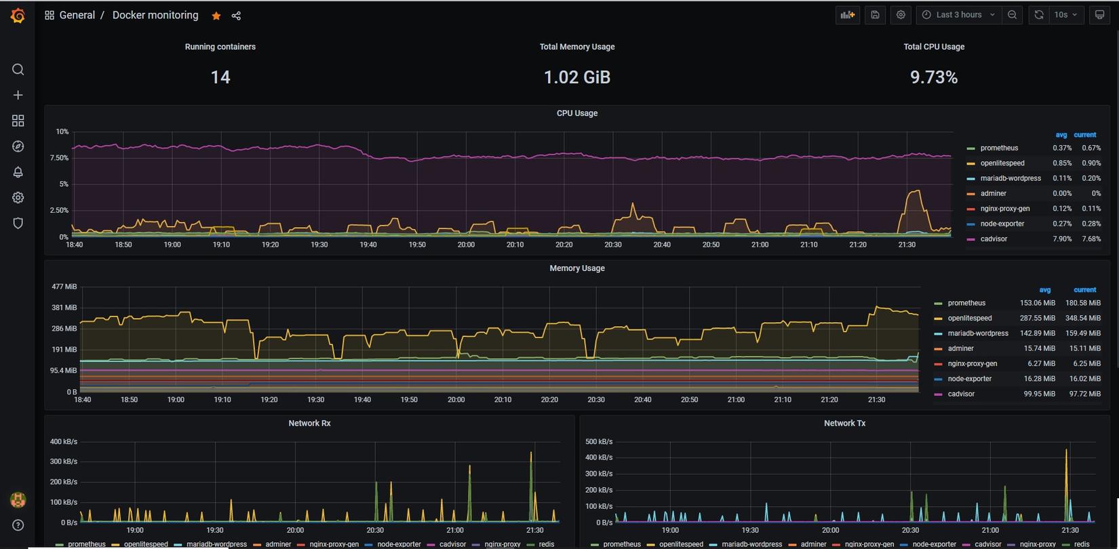Click the prometheus color swatch in CPU legend

[x=971, y=148]
